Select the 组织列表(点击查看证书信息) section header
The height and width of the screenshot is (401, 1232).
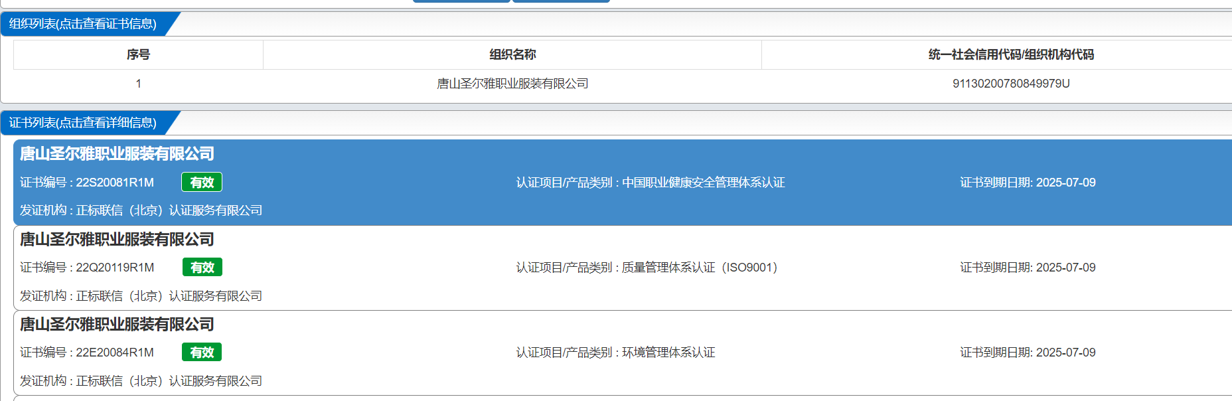[83, 24]
